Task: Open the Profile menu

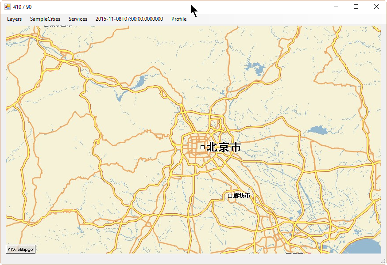Action: [179, 19]
